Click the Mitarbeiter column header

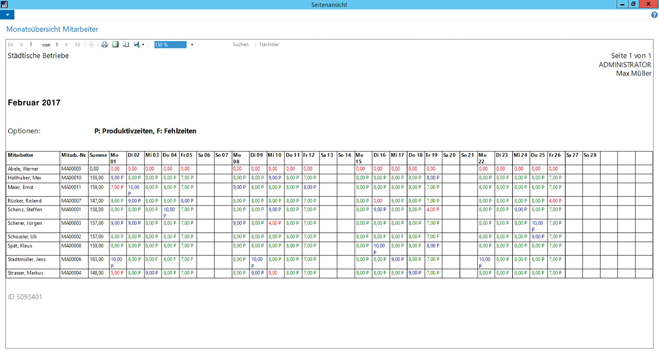(21, 155)
